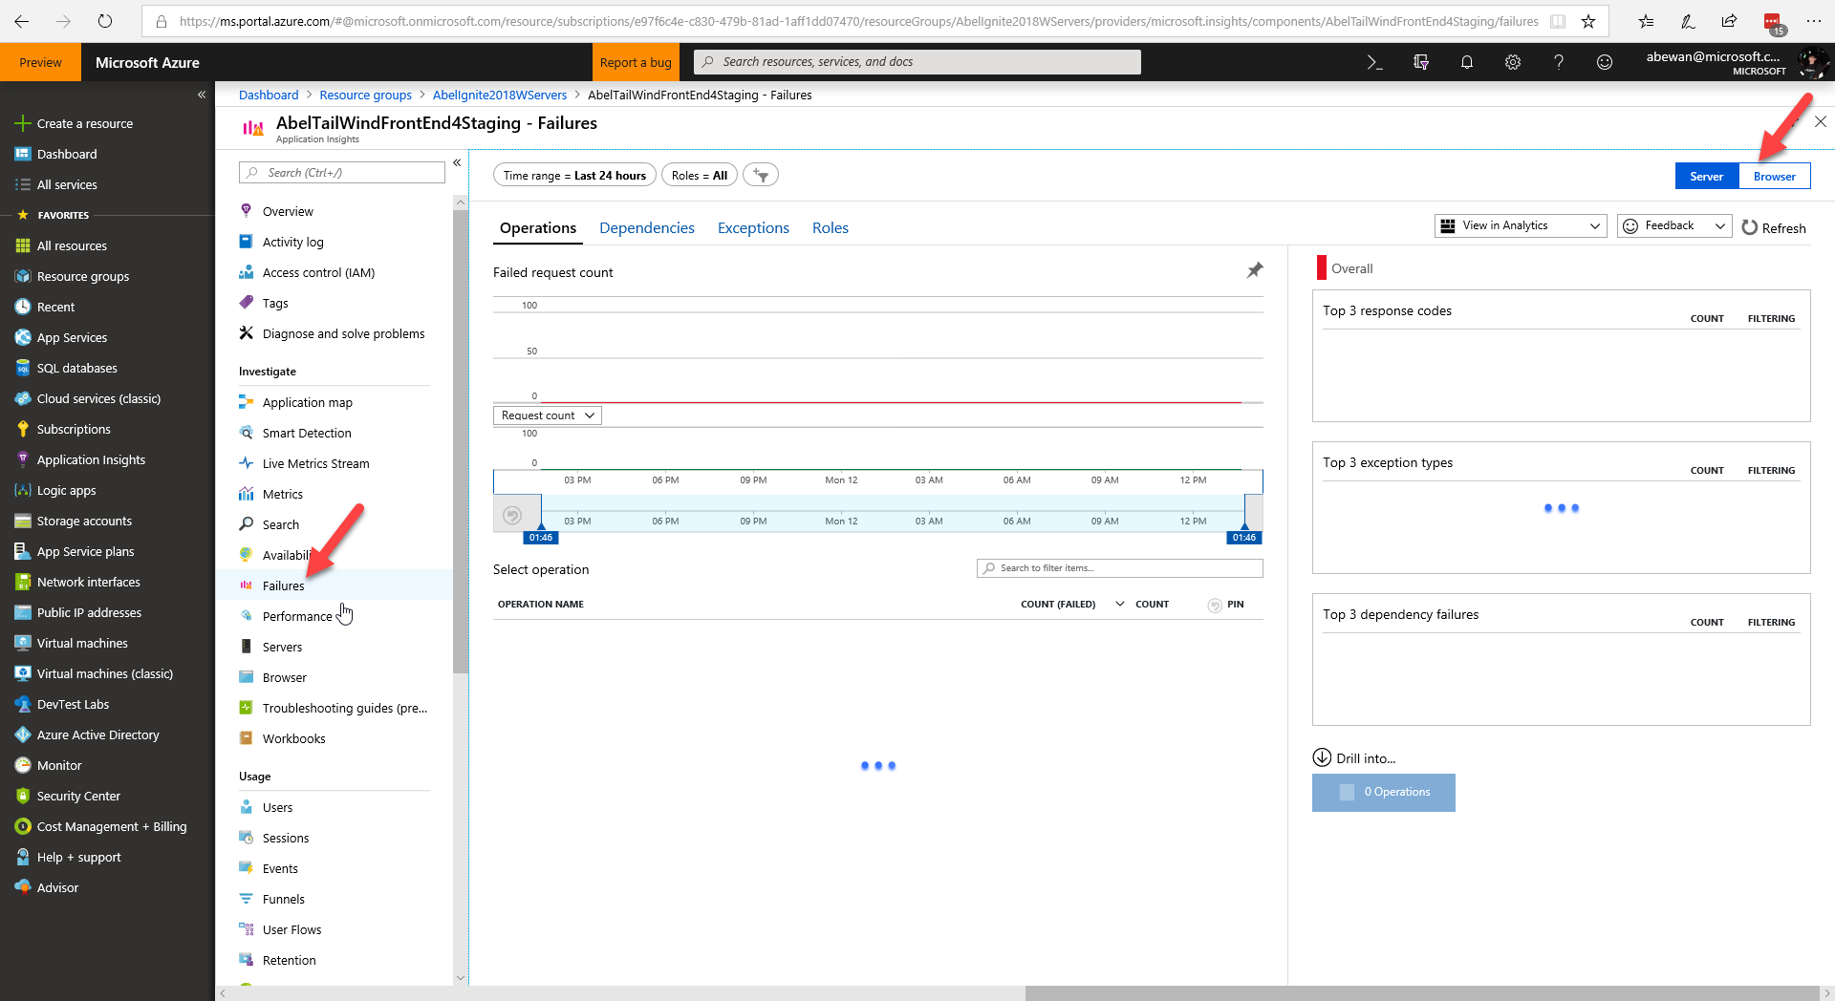Open AbelIgnite2018WServers breadcrumb link

pos(500,95)
